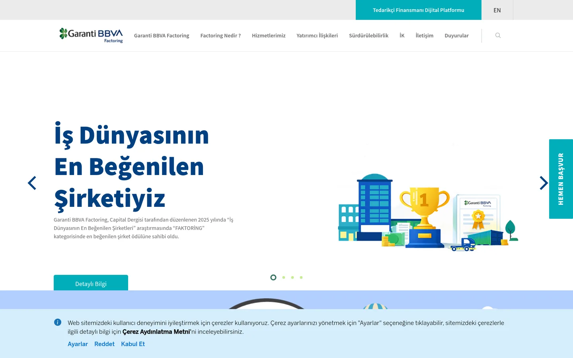Open the Garanti BBVA Factoring menu
This screenshot has width=573, height=358.
[162, 35]
